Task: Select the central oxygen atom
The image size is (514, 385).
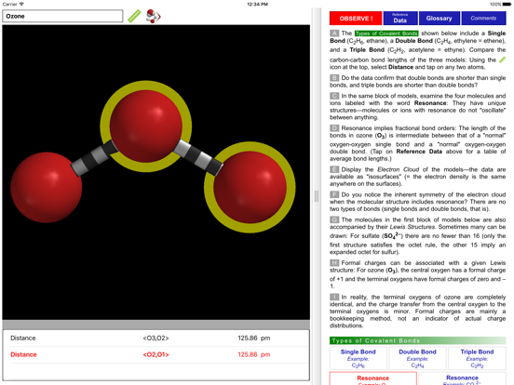Action: click(146, 126)
